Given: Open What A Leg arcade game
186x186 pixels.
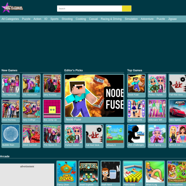Looking at the screenshot, I should pos(155,173).
